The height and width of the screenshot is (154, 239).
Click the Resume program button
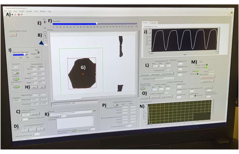pos(167,74)
